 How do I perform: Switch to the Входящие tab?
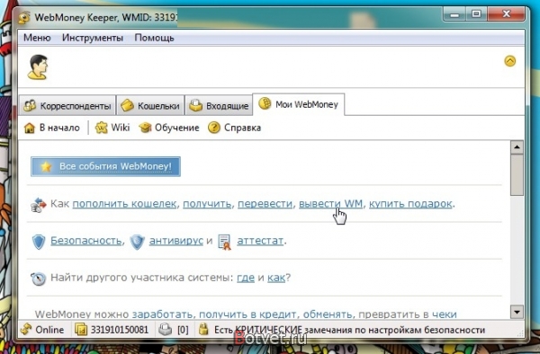tap(219, 105)
